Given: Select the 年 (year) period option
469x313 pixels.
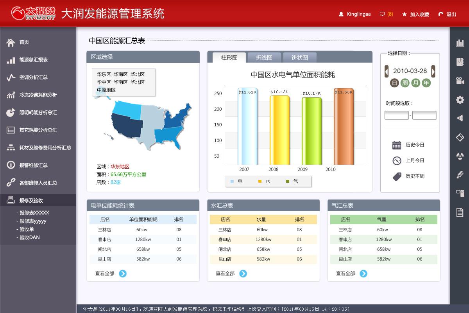Looking at the screenshot, I should click(426, 83).
